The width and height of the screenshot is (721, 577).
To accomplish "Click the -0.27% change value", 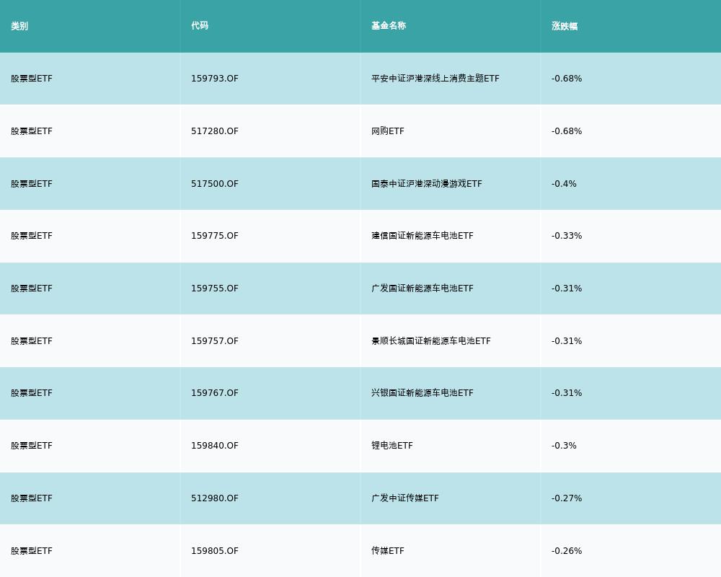I will coord(567,498).
